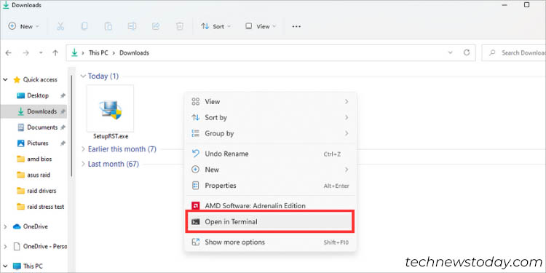
Task: Click the refresh icon beside address bar
Action: point(467,52)
